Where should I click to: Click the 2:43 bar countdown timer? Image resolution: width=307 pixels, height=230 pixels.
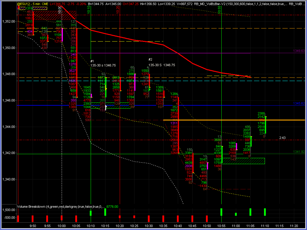(282, 138)
